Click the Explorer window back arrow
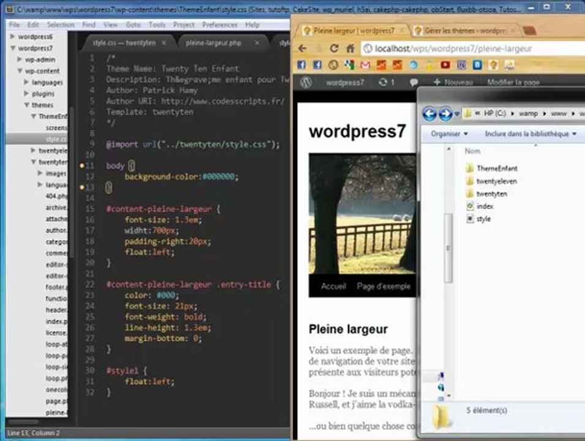 (429, 114)
